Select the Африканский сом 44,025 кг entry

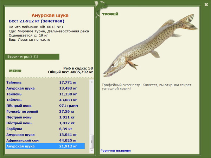click(45, 140)
